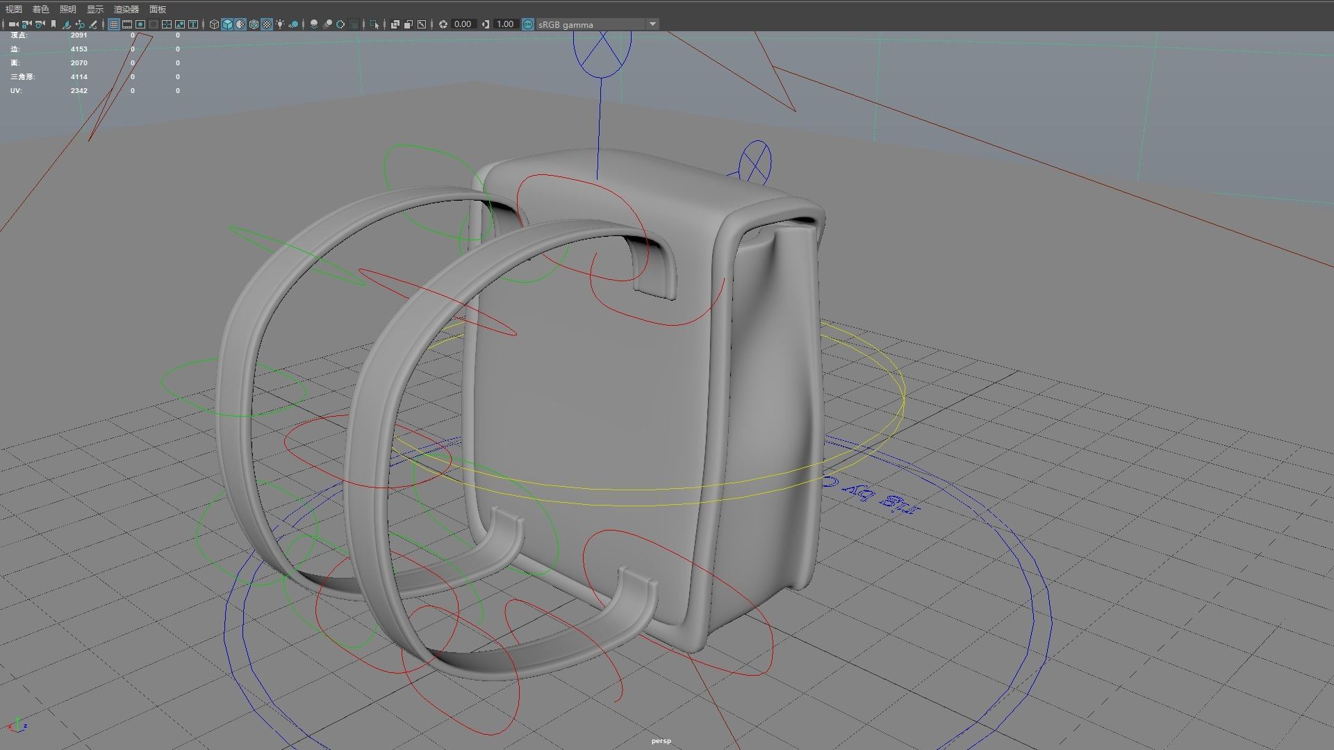
Task: Click the exposure value field 0.00
Action: click(463, 24)
